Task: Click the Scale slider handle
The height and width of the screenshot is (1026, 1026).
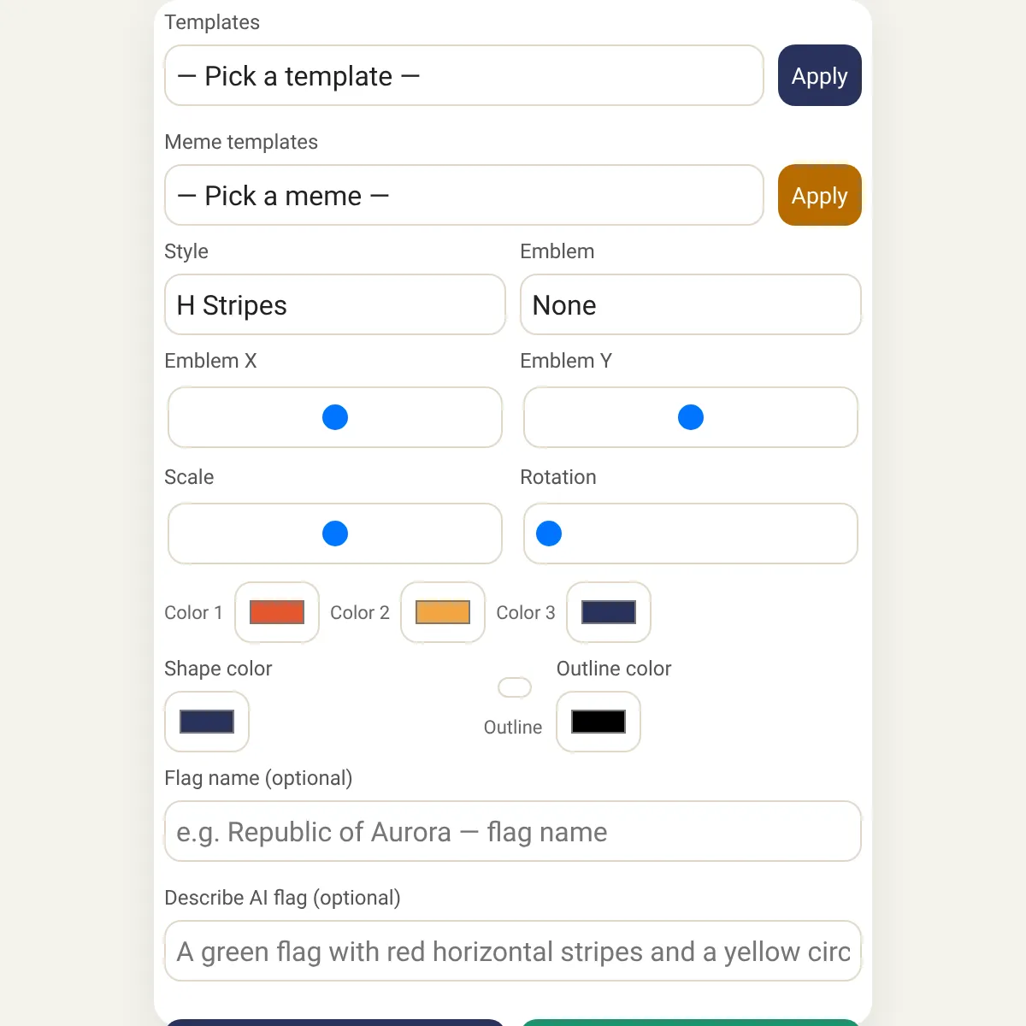Action: tap(335, 534)
